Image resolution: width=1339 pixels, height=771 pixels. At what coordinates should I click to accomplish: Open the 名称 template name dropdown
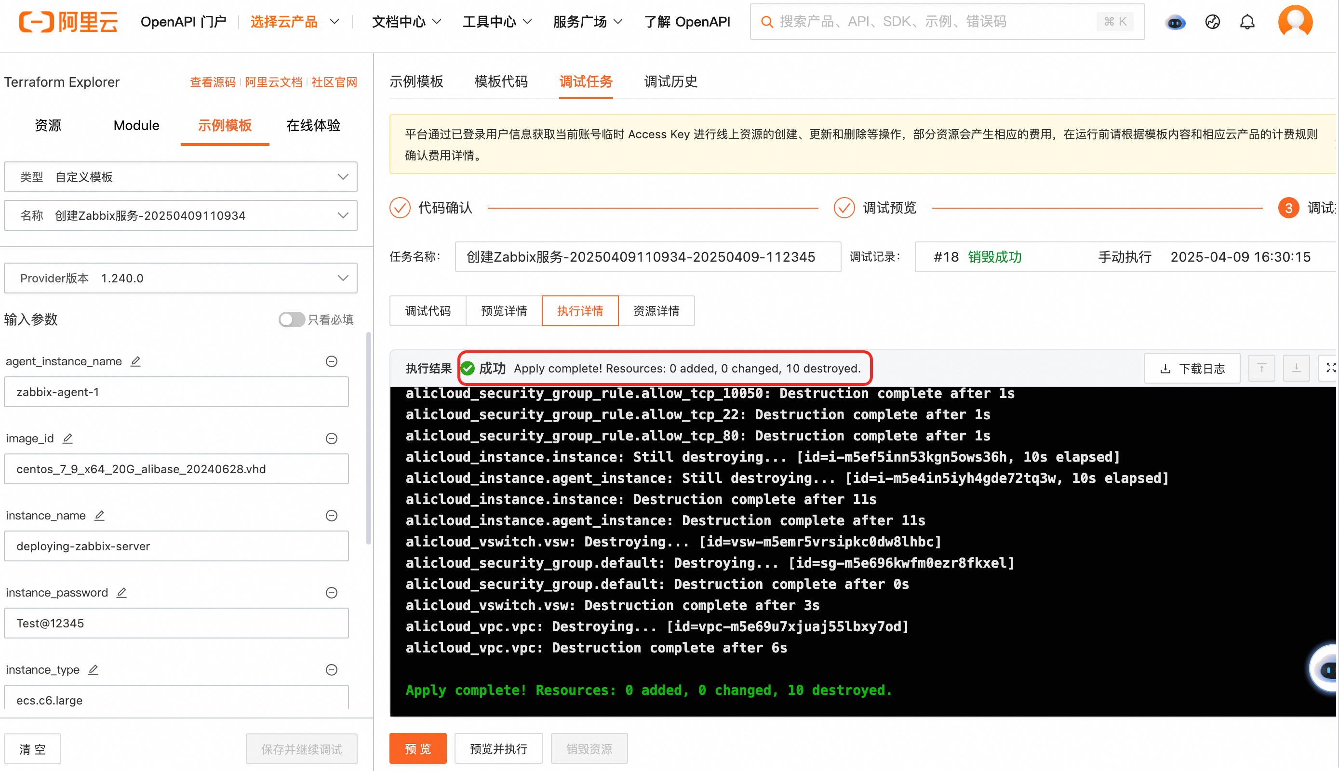pos(181,215)
